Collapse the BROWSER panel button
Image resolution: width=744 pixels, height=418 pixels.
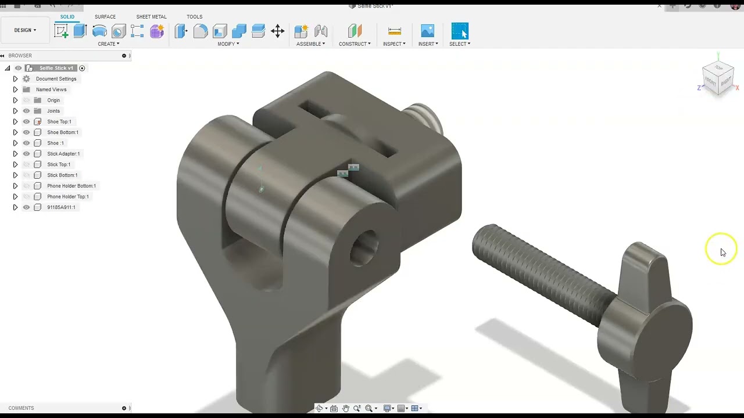[x=124, y=56]
